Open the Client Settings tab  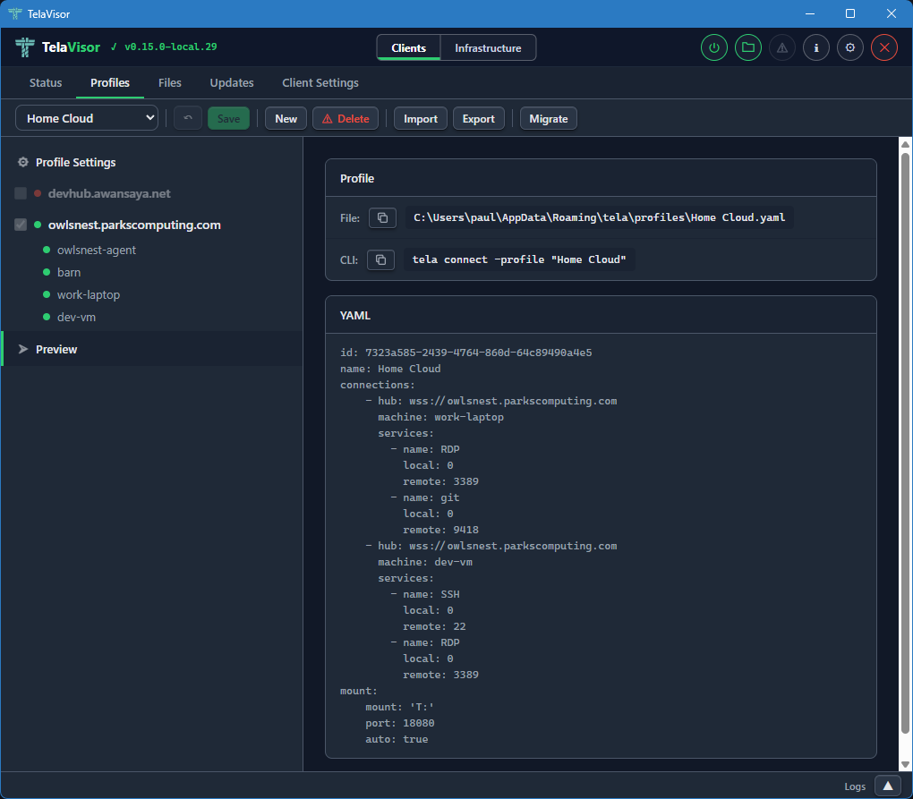click(x=320, y=82)
